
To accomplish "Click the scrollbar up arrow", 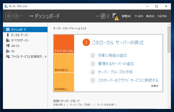I will (x=169, y=24).
